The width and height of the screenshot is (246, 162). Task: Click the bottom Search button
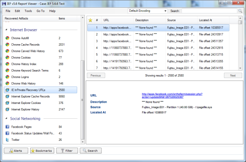tap(91, 151)
